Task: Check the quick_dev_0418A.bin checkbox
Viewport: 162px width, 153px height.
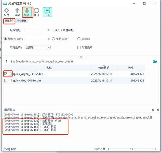Action: (x=6, y=80)
